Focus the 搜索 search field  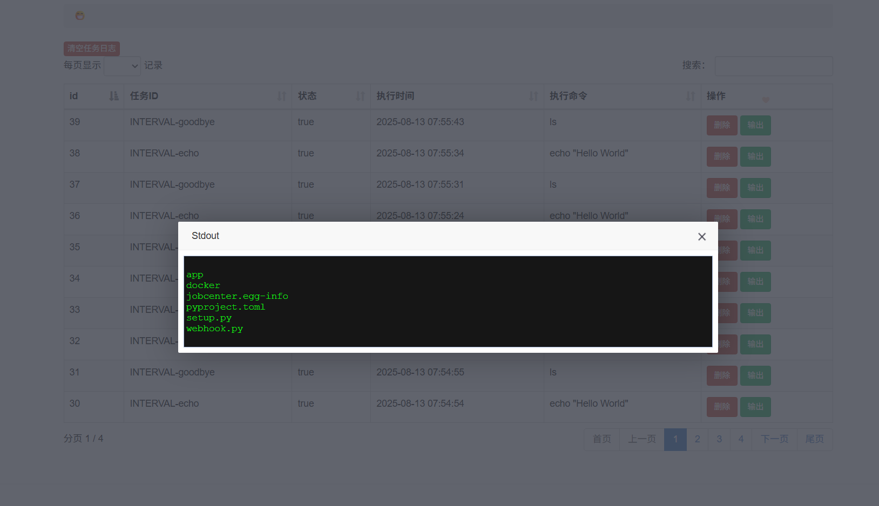tap(774, 66)
